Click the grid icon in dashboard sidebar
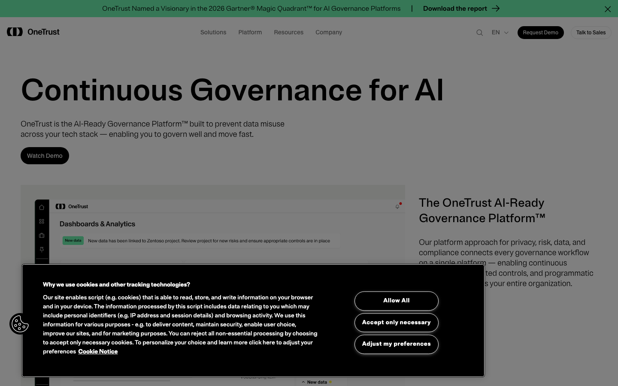This screenshot has height=386, width=618. pyautogui.click(x=42, y=221)
